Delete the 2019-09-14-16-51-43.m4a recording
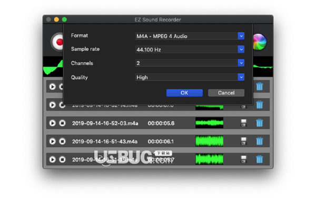 point(260,141)
